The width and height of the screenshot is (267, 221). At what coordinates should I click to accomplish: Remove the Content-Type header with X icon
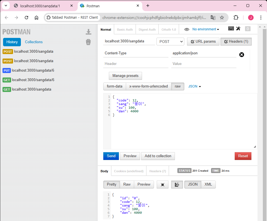coord(242,55)
